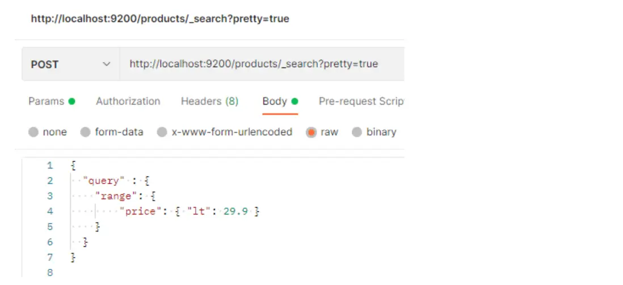
Task: Switch to the Params tab
Action: [x=46, y=102]
